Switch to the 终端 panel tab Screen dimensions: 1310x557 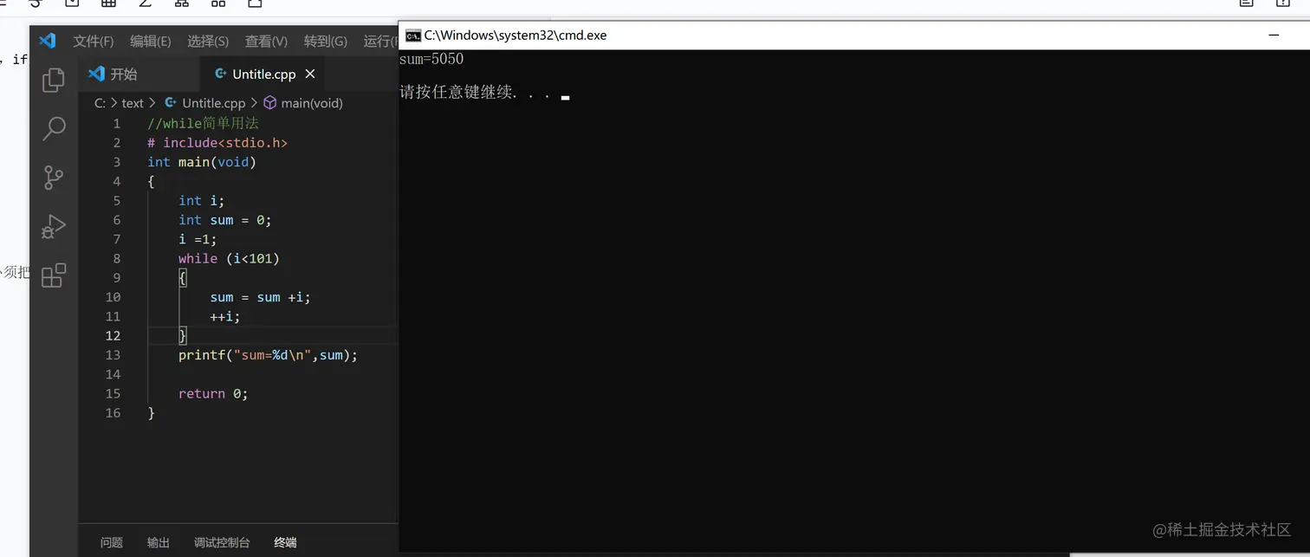coord(285,542)
